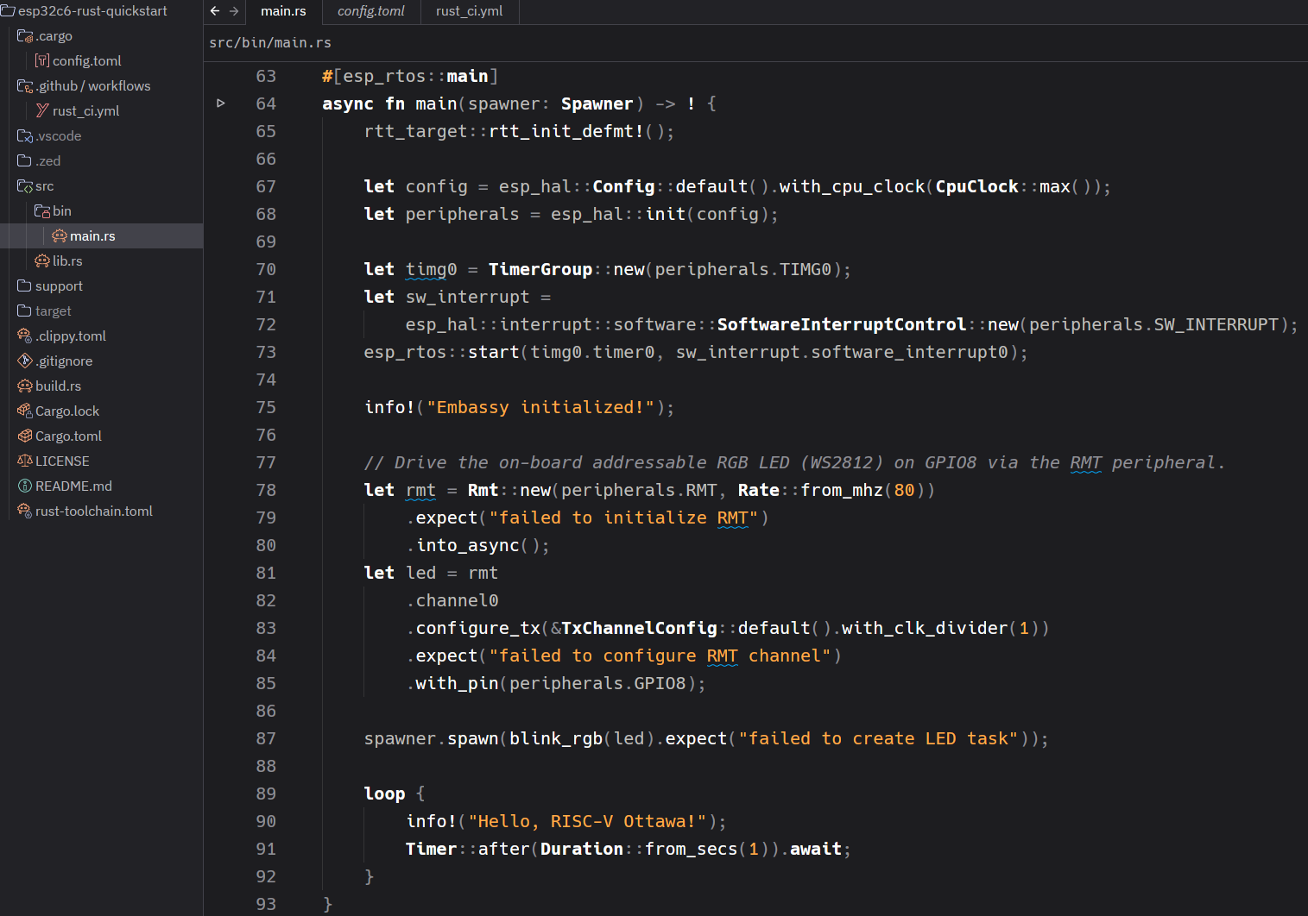
Task: Open the rust_ci.yml tab
Action: pos(469,11)
